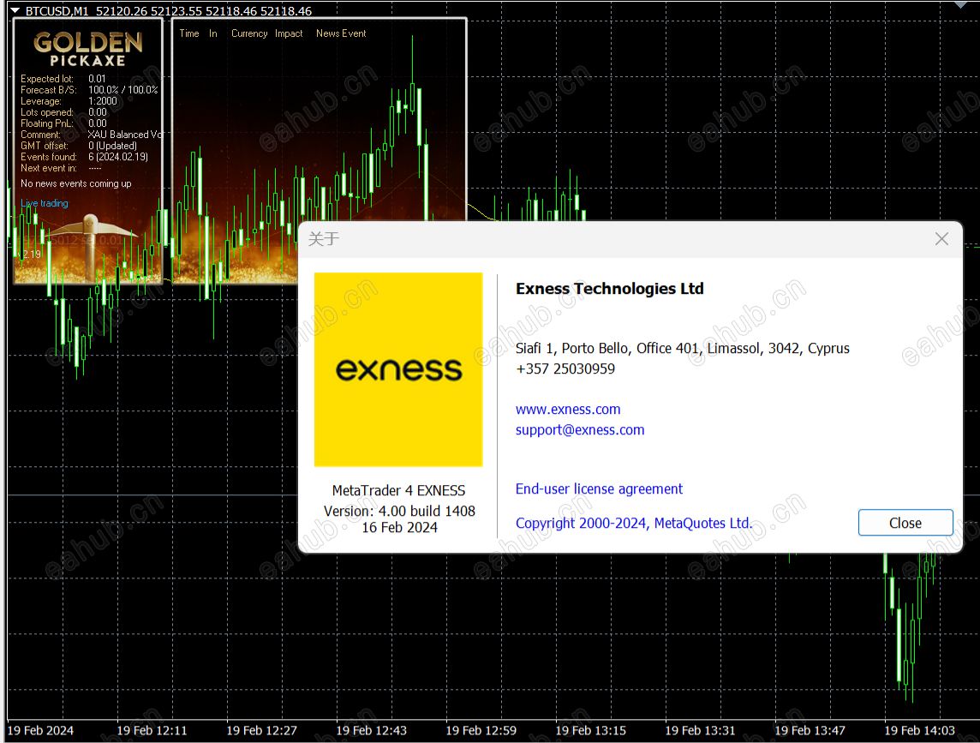Click the News Event column header
Viewport: 980px width, 743px height.
[341, 33]
